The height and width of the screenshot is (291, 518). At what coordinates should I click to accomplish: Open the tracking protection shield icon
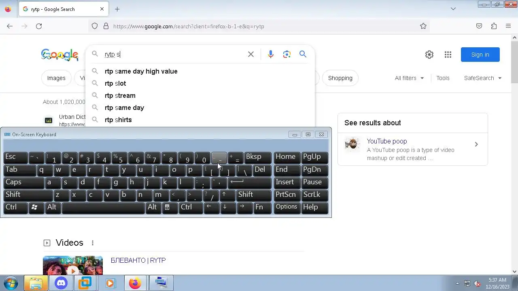(x=95, y=26)
